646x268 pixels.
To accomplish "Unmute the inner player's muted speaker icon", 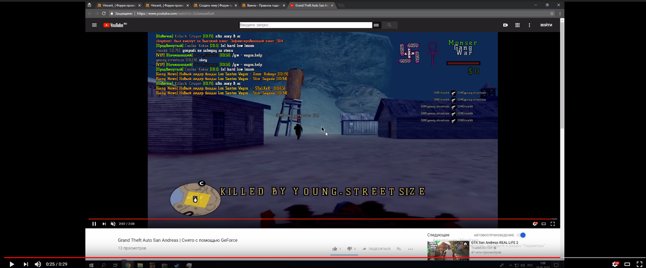I will coord(113,224).
